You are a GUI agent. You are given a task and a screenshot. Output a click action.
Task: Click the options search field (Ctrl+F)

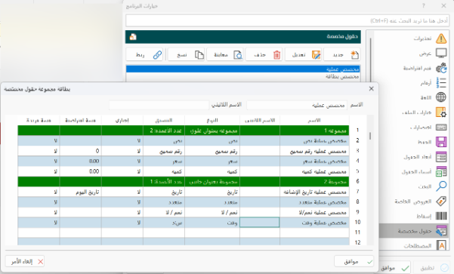288,21
